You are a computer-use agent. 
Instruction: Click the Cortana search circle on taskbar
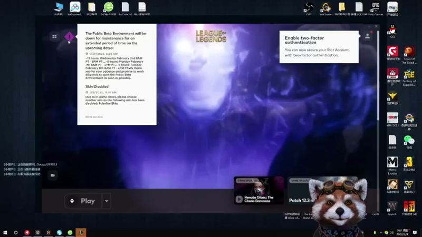coord(16,232)
